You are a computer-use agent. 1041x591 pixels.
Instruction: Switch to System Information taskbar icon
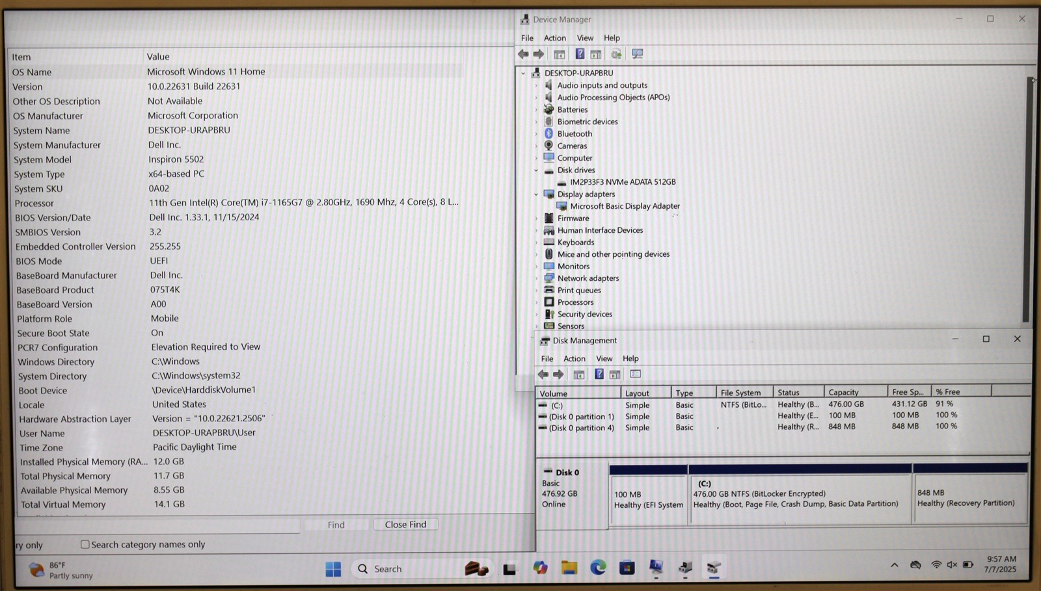pyautogui.click(x=656, y=568)
